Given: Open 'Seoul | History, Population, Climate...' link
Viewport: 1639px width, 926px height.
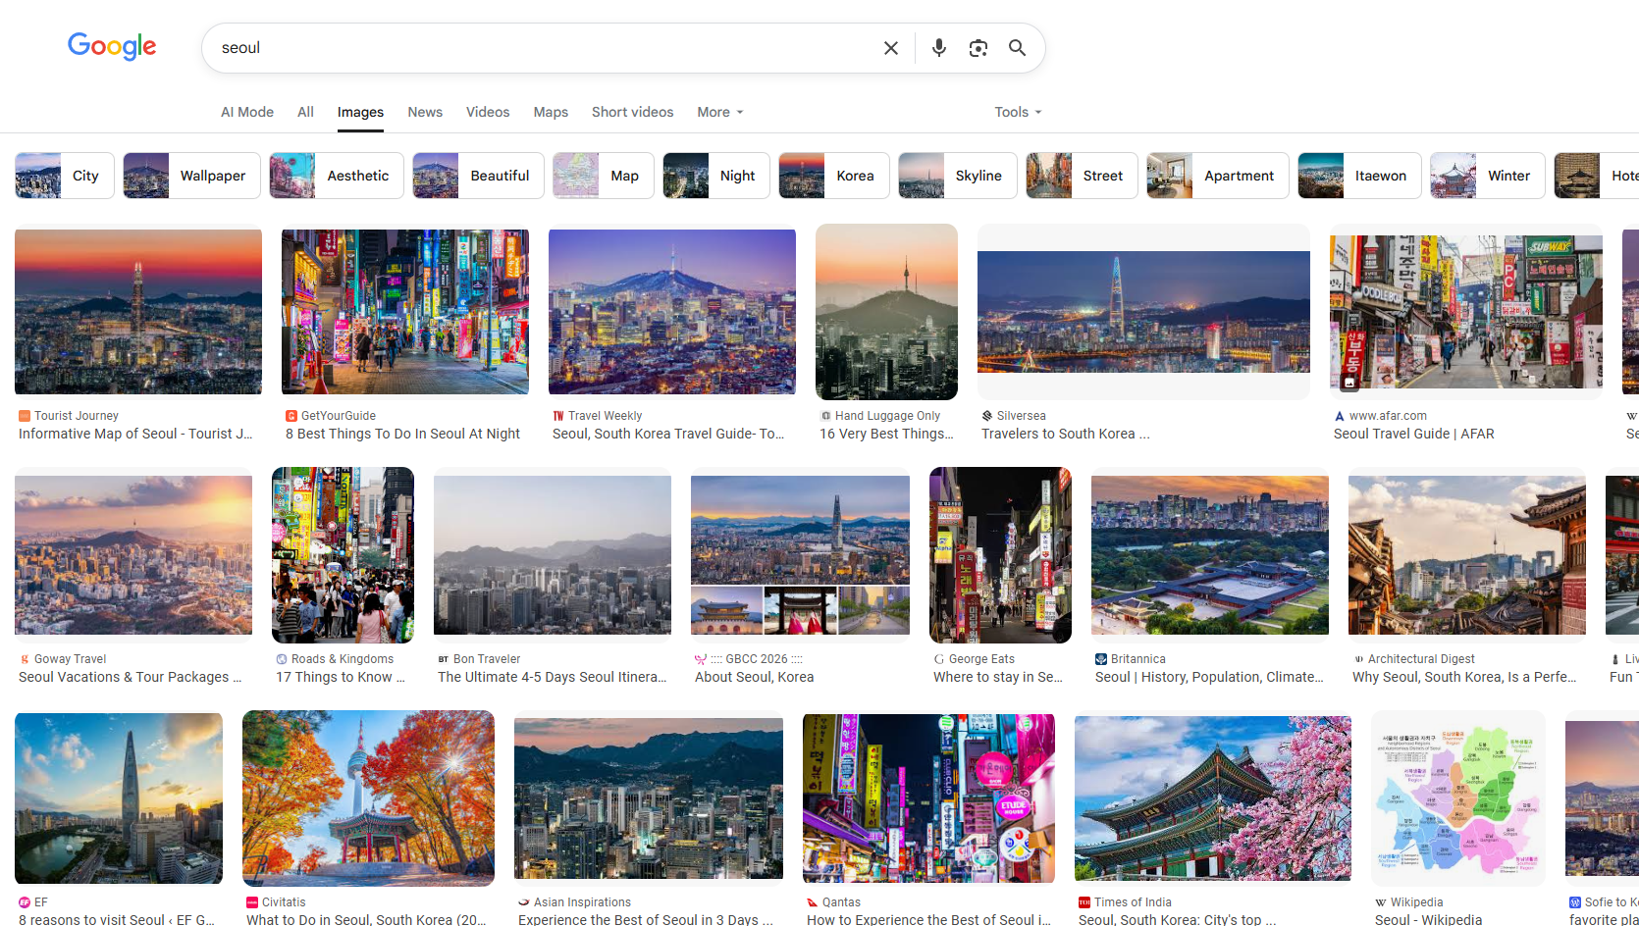Looking at the screenshot, I should click(1209, 677).
